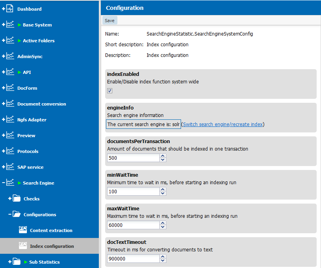Focus the docTextTimeout field showing 900000
Image resolution: width=321 pixels, height=268 pixels.
pos(133,259)
